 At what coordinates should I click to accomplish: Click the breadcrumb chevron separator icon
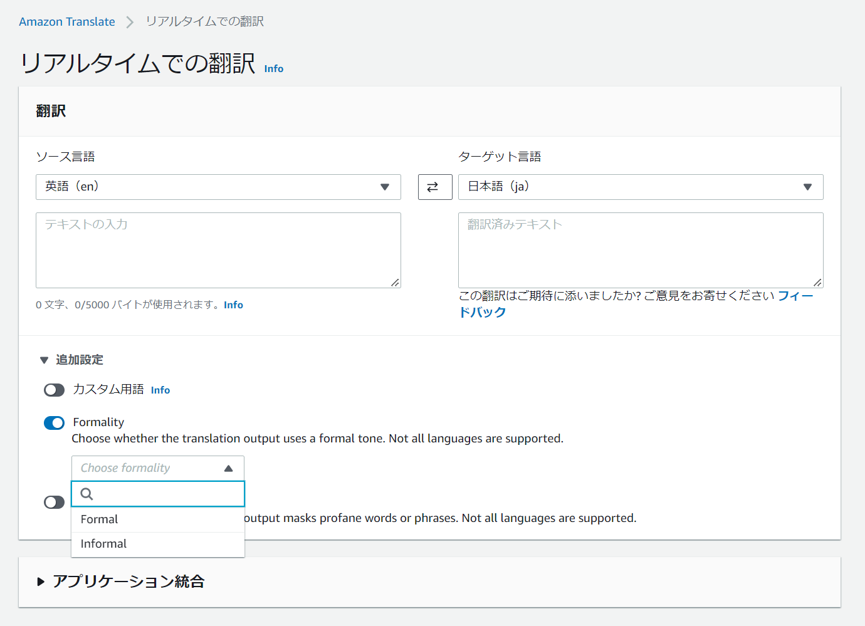coord(130,23)
